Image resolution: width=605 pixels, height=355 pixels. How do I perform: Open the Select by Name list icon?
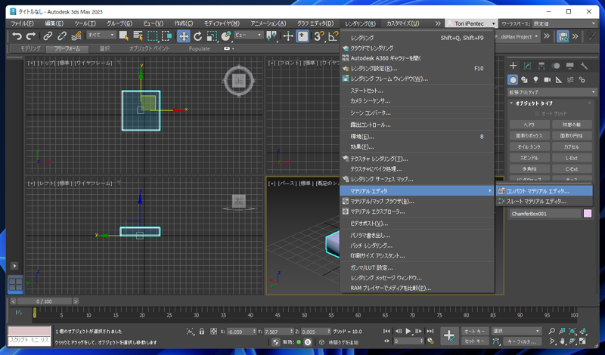[138, 36]
